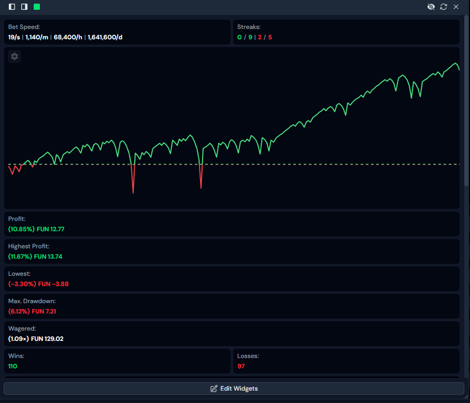The width and height of the screenshot is (470, 403).
Task: Click the Profit widget row
Action: click(x=232, y=224)
